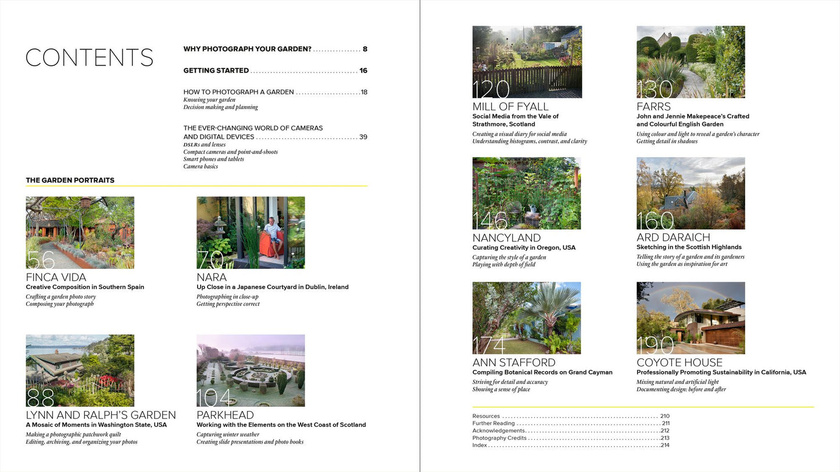Click the 'GETTING STARTED' entry
This screenshot has height=472, width=840.
click(276, 71)
